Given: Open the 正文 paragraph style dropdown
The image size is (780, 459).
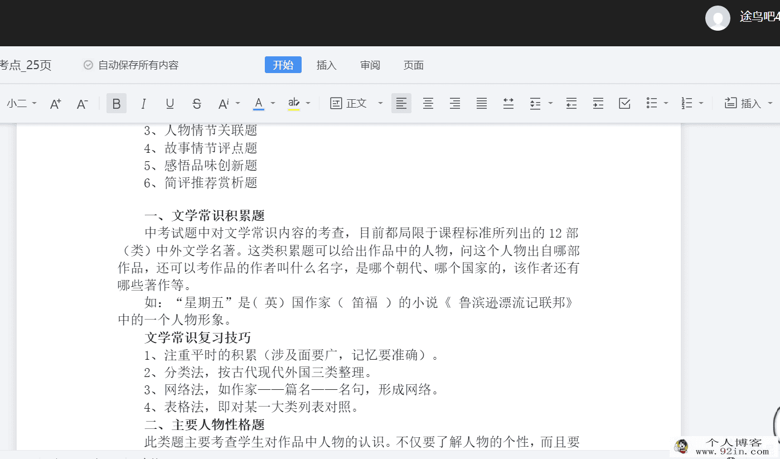Looking at the screenshot, I should (357, 103).
